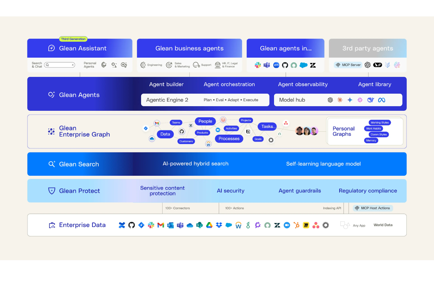Screen dimensions: 434x289
Task: Click Regulatory compliance text
Action: click(x=368, y=191)
